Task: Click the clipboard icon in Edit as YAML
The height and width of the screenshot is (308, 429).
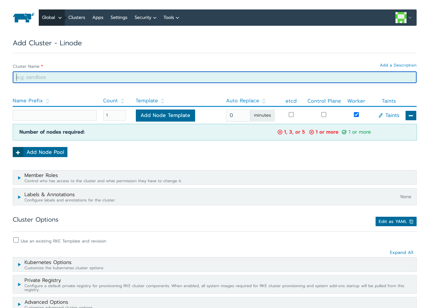Action: 412,221
